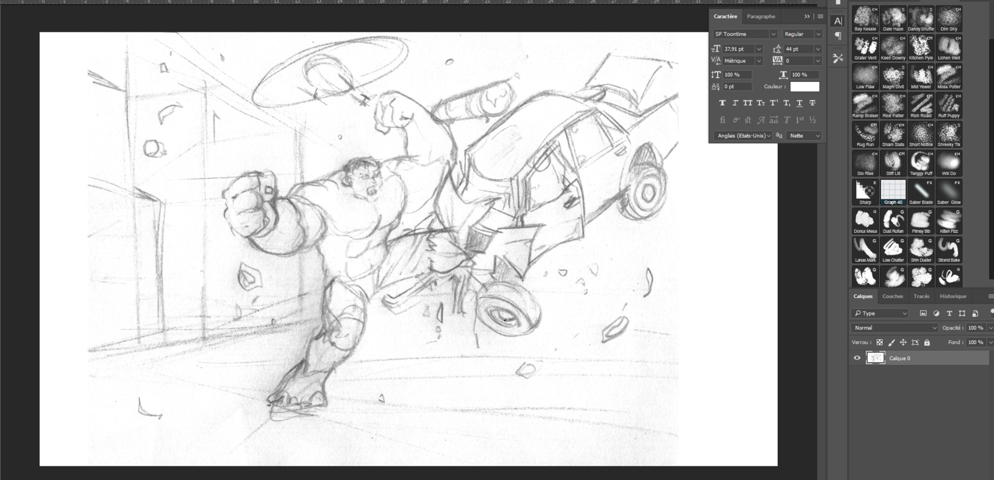Toggle lock position move icon
The width and height of the screenshot is (994, 480).
pyautogui.click(x=903, y=342)
